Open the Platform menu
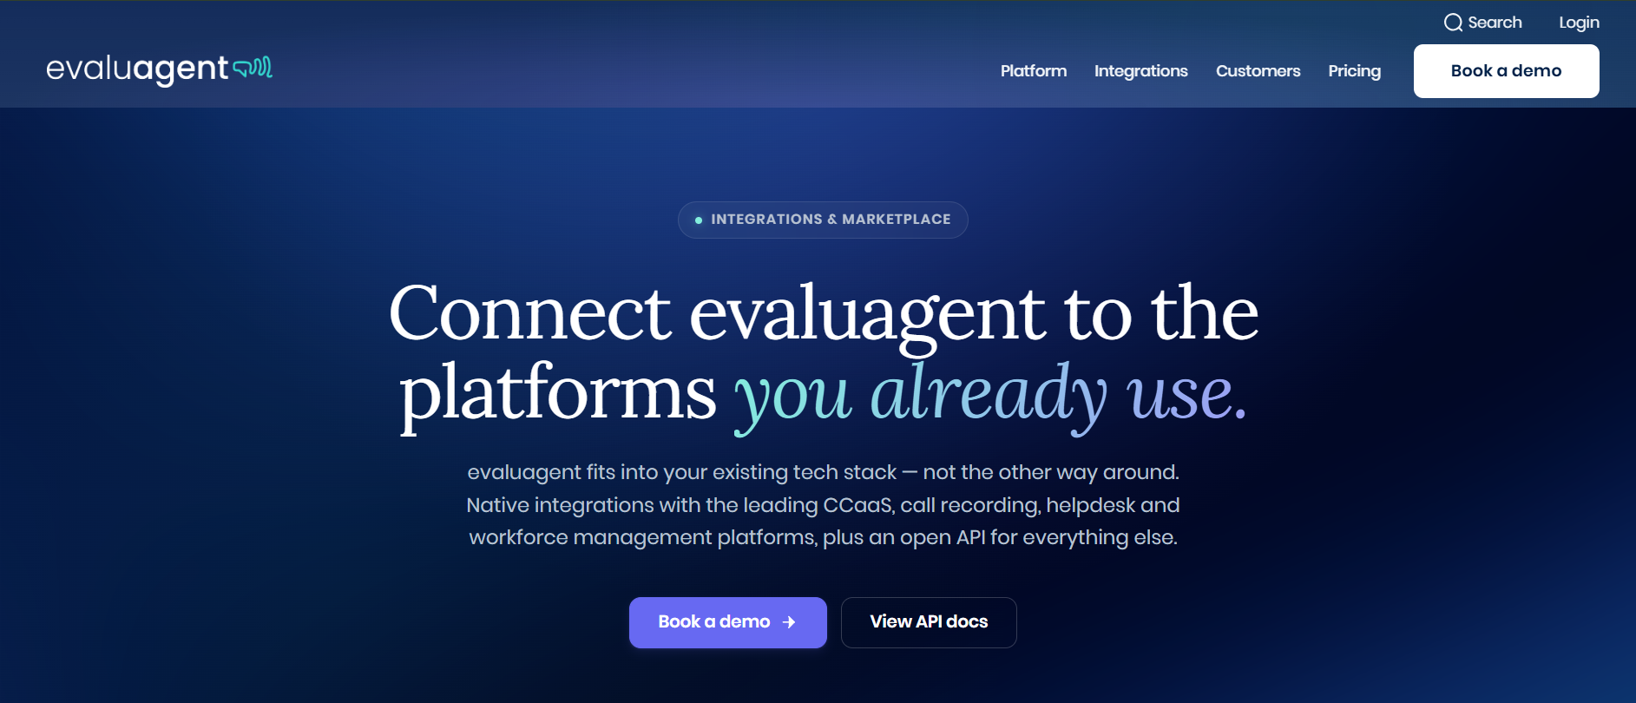 (1034, 71)
